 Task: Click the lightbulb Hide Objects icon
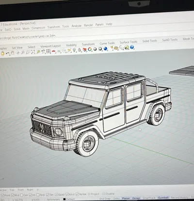click(x=74, y=50)
